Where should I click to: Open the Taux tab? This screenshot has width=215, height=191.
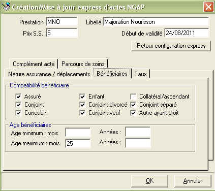pyautogui.click(x=141, y=74)
